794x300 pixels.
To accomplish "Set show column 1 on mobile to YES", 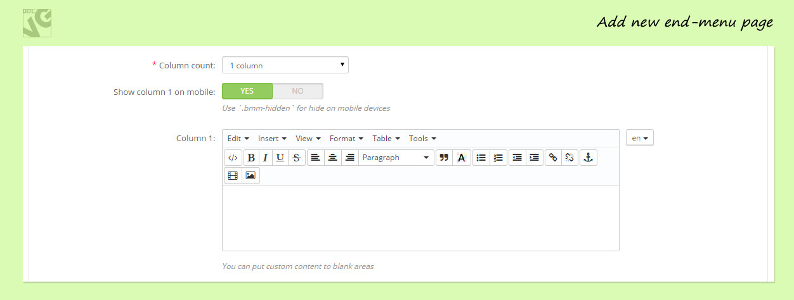I will (x=247, y=91).
